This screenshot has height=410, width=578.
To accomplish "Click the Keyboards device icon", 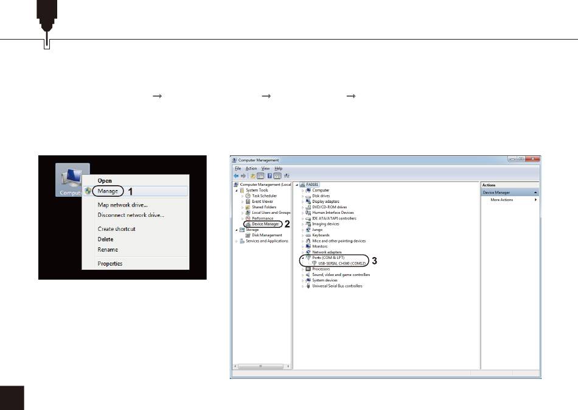I will (308, 235).
